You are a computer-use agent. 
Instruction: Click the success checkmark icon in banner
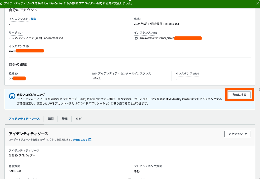point(1,3)
